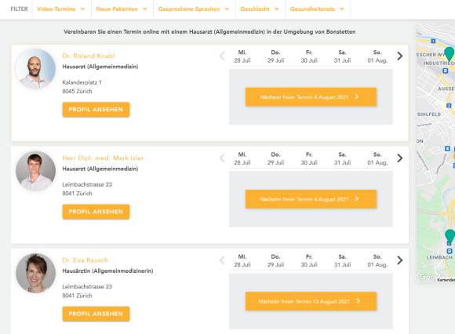Go to previous dates for Dr. Roland Knabl
455x334 pixels.
pyautogui.click(x=222, y=56)
